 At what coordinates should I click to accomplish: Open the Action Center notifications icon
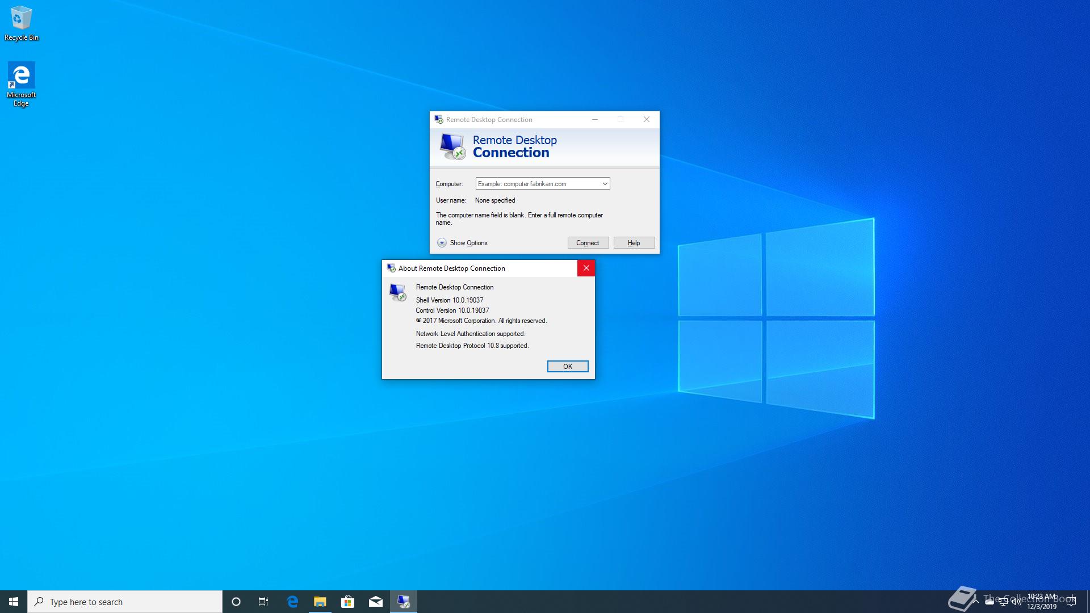click(1071, 602)
